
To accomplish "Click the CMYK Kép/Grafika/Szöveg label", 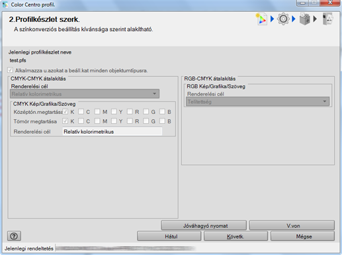I will (44, 104).
